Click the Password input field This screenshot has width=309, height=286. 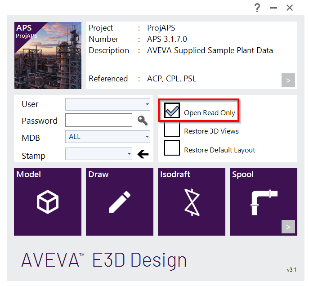click(x=99, y=120)
